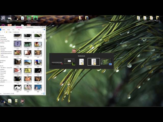Open the Home ribbon tab

pos(8,29)
